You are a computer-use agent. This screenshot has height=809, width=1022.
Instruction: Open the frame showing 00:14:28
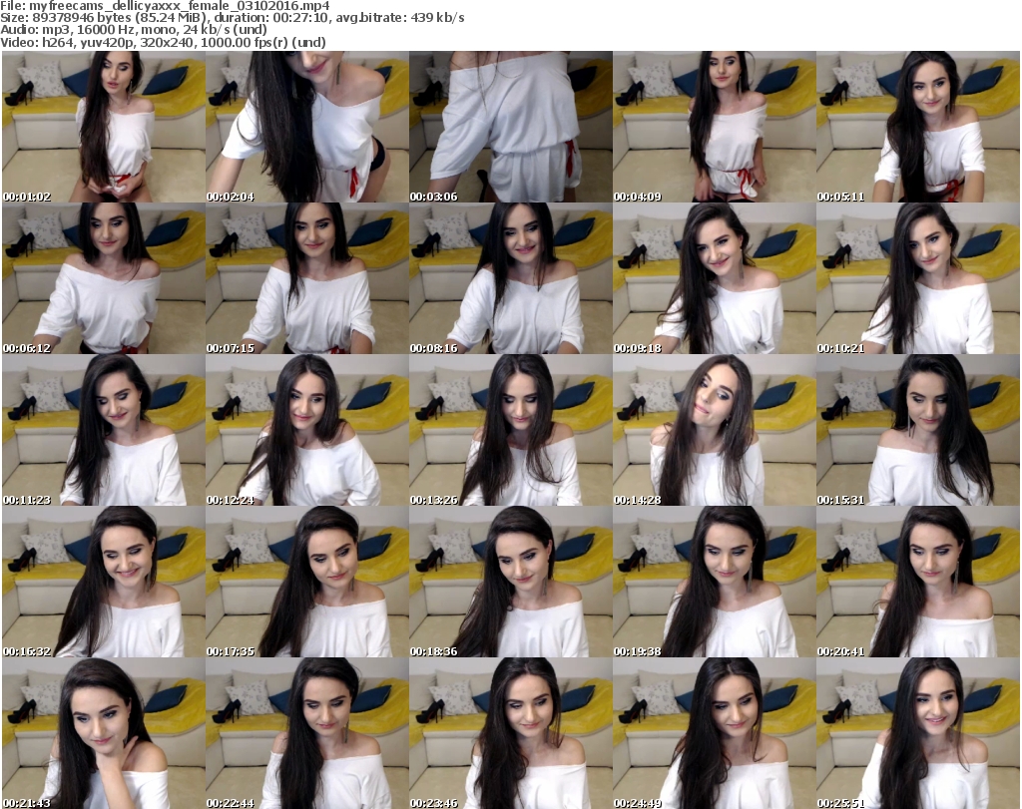(x=715, y=431)
